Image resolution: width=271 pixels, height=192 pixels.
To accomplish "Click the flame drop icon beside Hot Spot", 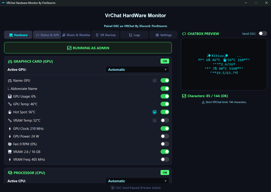I will pyautogui.click(x=10, y=112).
